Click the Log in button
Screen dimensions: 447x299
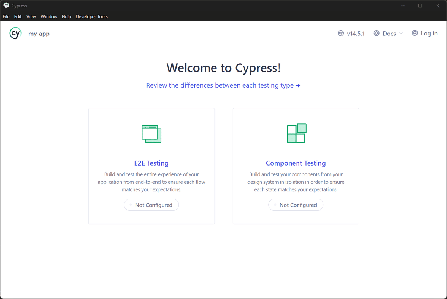(425, 33)
